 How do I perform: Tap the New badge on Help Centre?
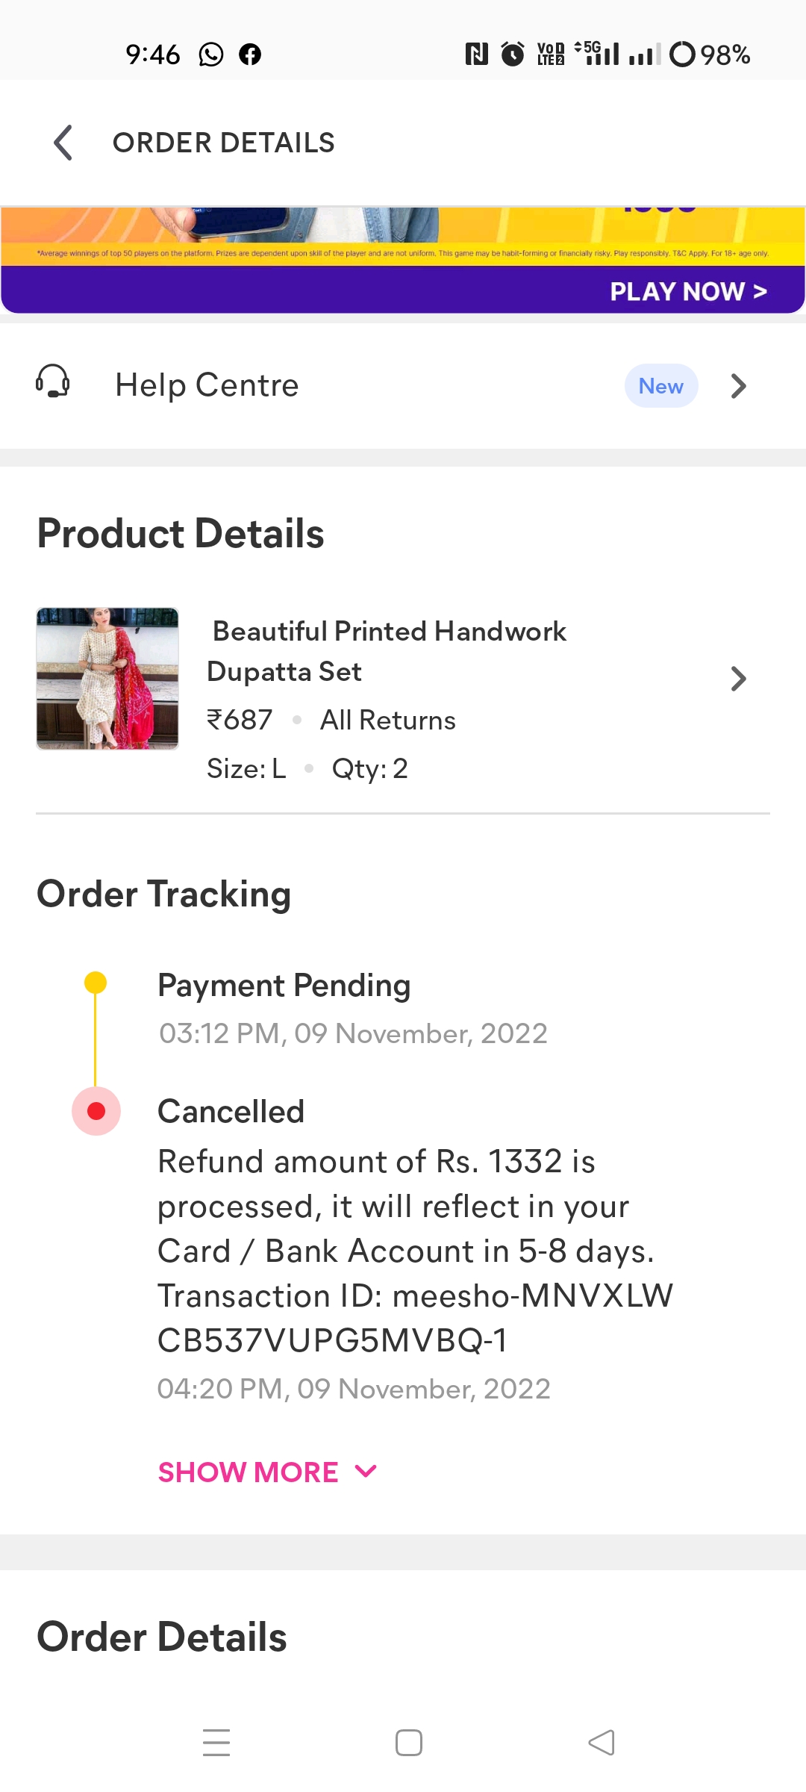pyautogui.click(x=660, y=386)
